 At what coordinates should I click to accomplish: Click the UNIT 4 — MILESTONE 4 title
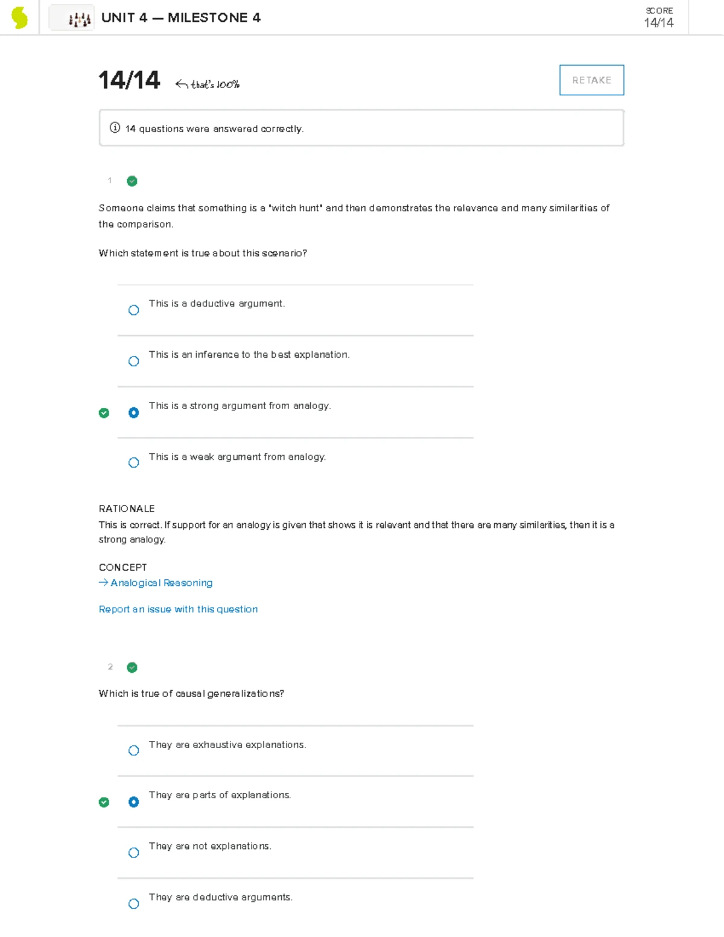click(x=180, y=17)
